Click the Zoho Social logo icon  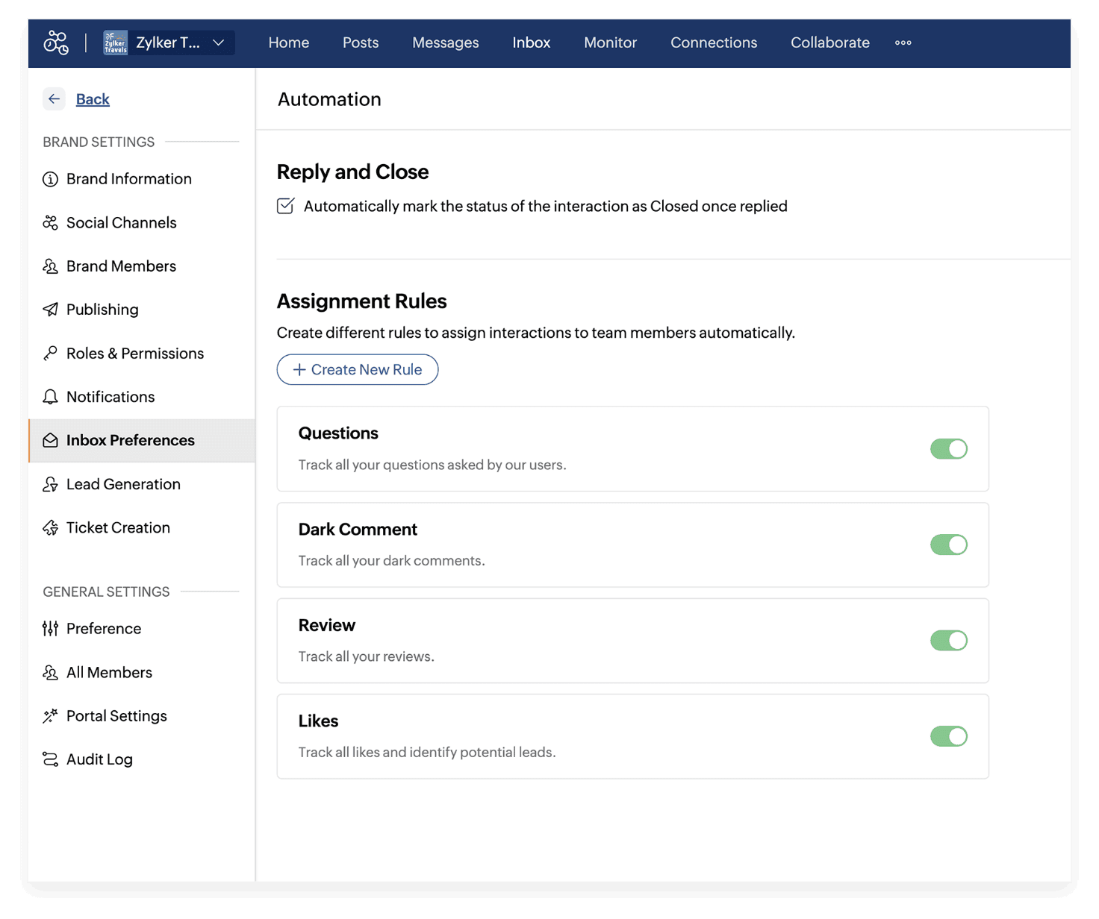(x=56, y=43)
